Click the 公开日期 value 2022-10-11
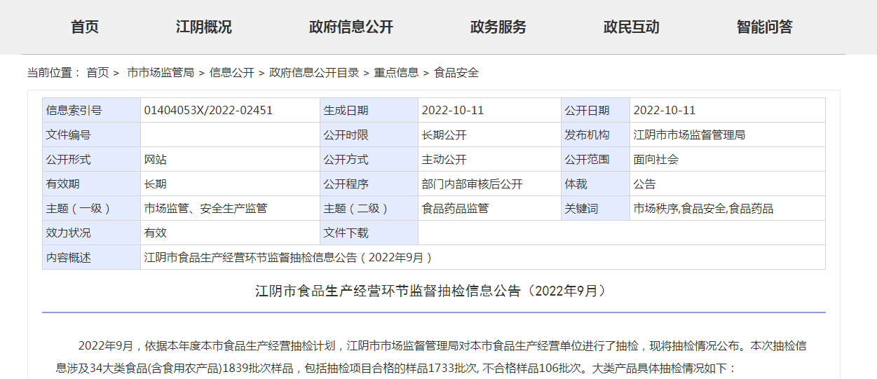The width and height of the screenshot is (877, 379). 665,110
